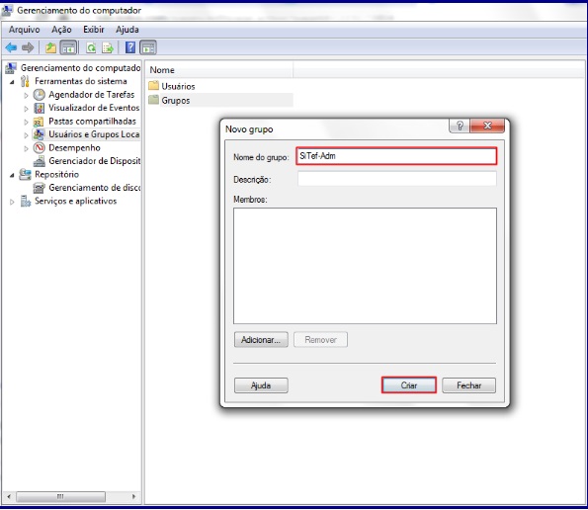588x510 pixels.
Task: Select Visualizador de Eventos text in tree
Action: pos(94,108)
